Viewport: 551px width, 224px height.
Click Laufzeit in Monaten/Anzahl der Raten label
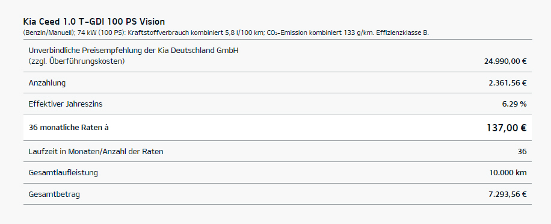[96, 152]
